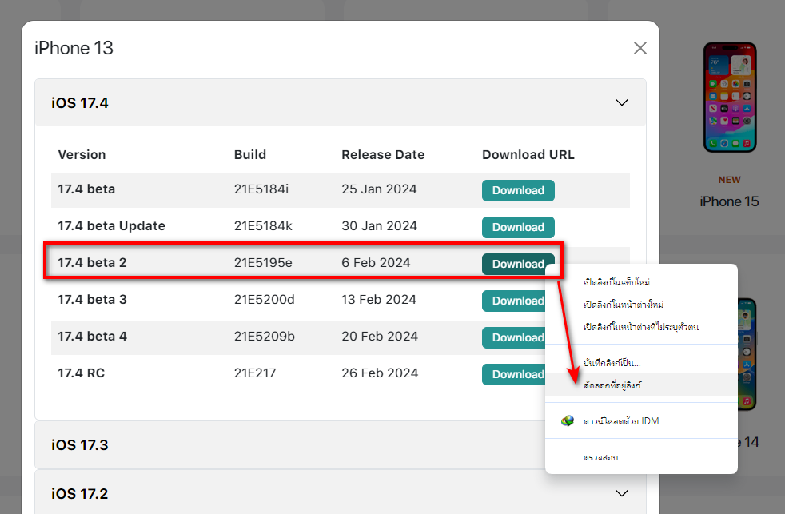The width and height of the screenshot is (785, 514).
Task: Click the iPhone 13 dialog title
Action: (74, 49)
